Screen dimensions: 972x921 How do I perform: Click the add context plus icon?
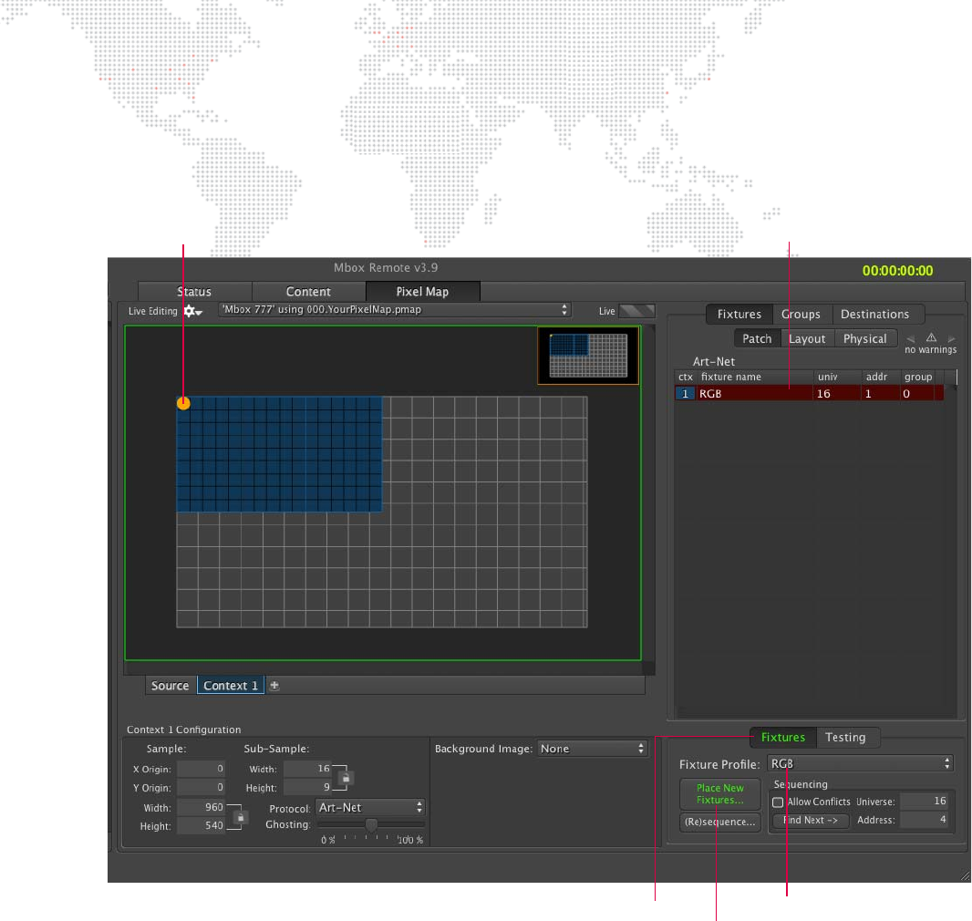tap(274, 686)
